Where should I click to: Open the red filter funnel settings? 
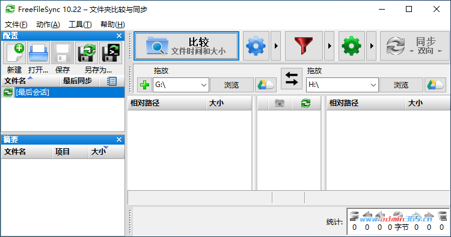(304, 46)
